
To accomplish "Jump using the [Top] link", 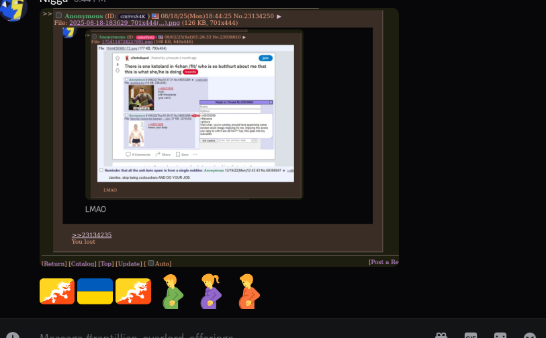I will [106, 264].
